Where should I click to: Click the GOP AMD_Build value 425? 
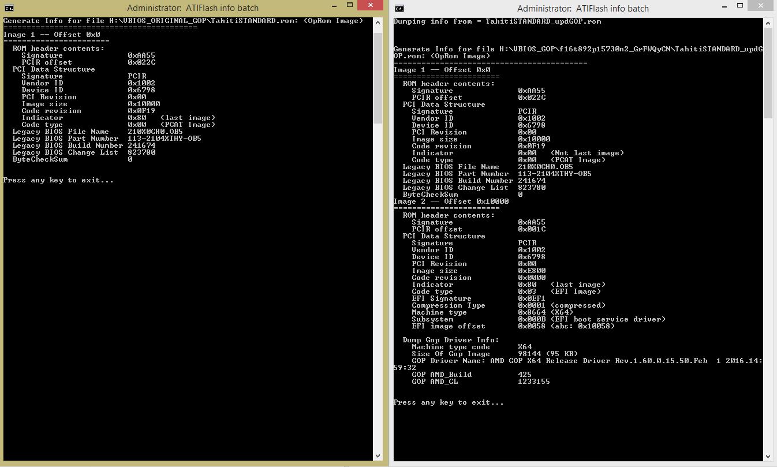point(525,375)
